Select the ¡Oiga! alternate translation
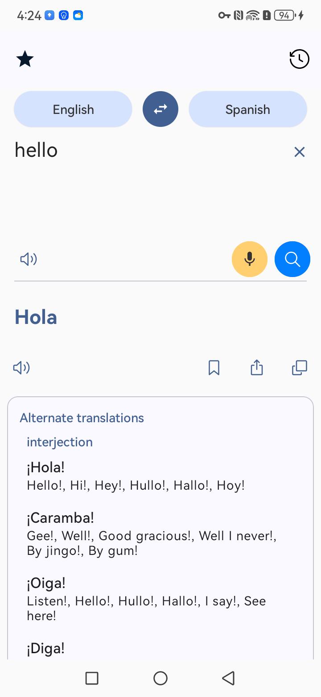This screenshot has width=321, height=697. [46, 583]
